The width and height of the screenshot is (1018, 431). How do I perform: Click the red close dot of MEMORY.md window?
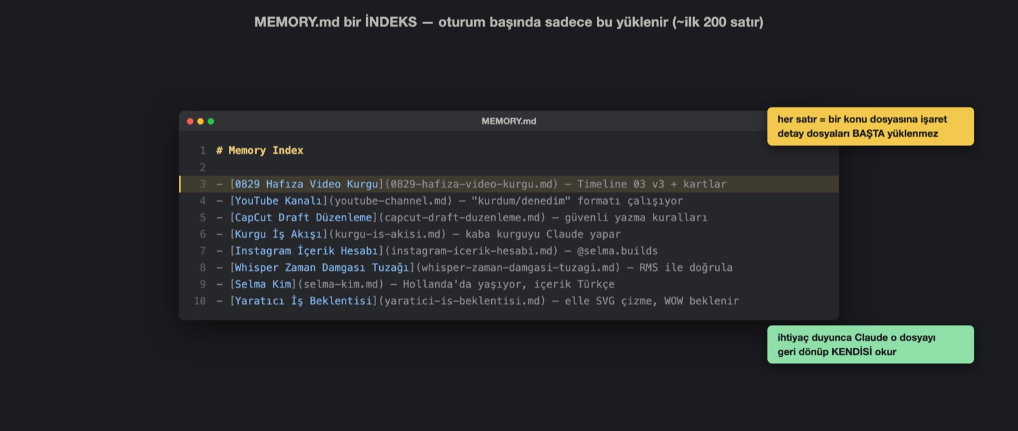click(x=190, y=121)
